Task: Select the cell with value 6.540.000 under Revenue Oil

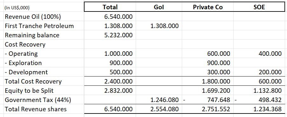Action: [x=110, y=17]
